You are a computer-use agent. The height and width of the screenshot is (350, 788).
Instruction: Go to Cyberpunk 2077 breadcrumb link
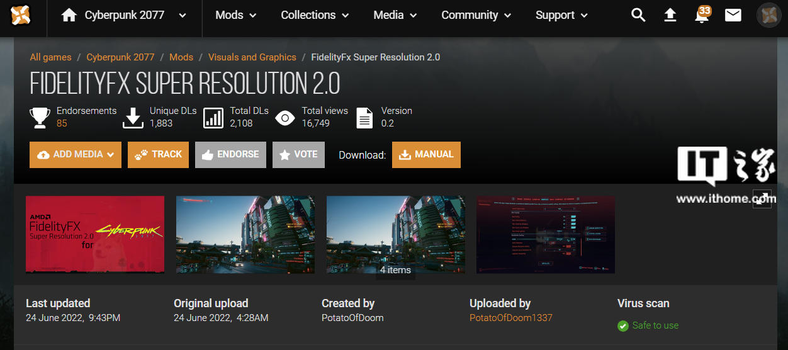click(120, 57)
